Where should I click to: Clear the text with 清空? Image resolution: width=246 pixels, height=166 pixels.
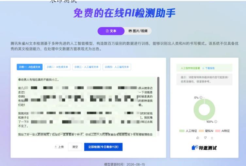75,147
